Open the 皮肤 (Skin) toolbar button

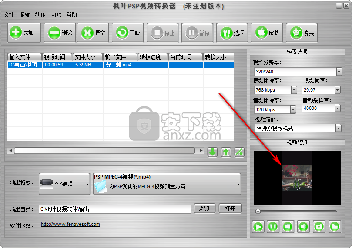(267, 33)
